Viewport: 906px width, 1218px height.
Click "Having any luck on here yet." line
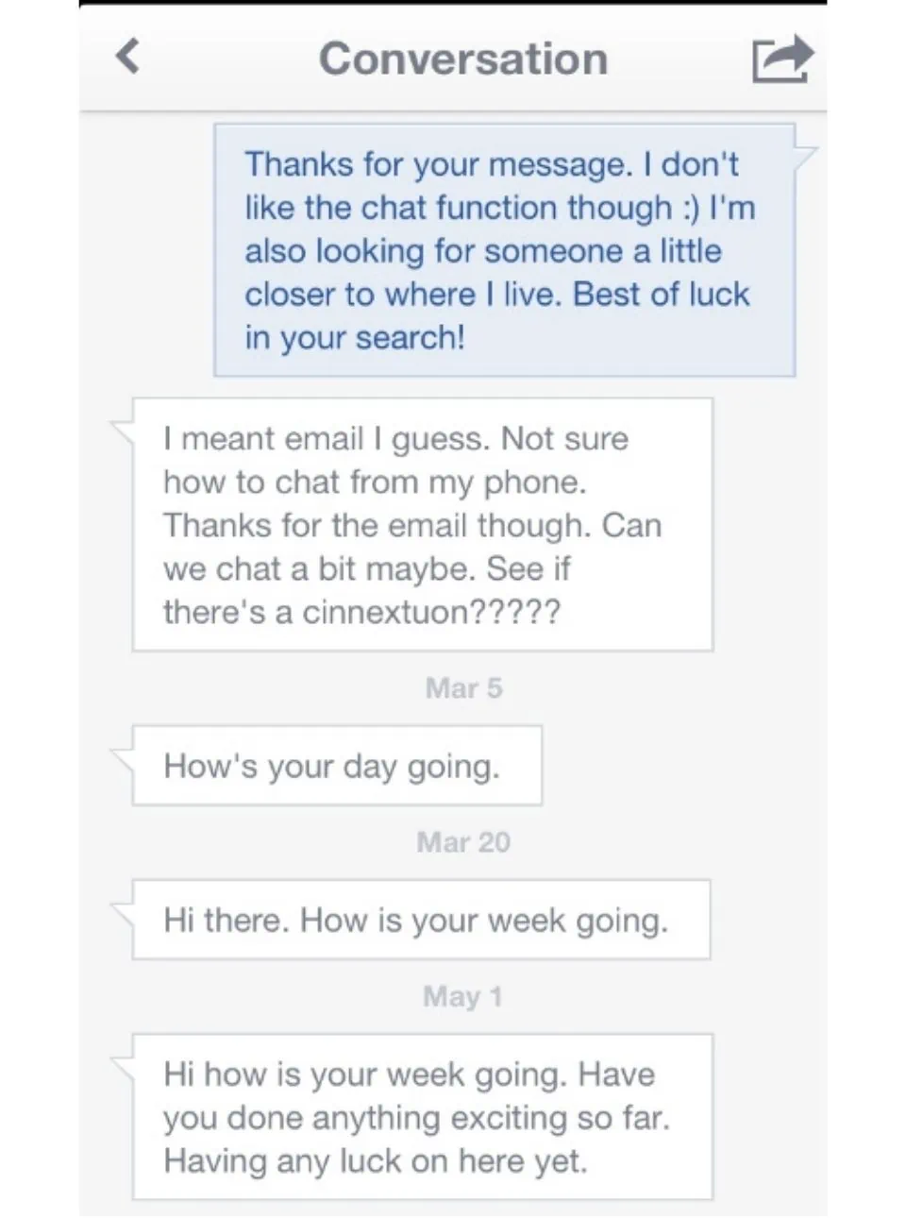point(375,1160)
